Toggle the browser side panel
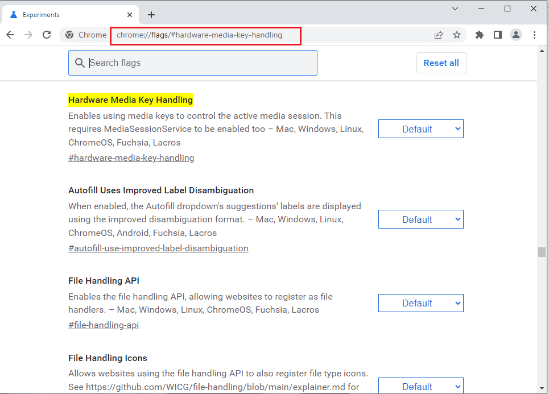 (498, 35)
